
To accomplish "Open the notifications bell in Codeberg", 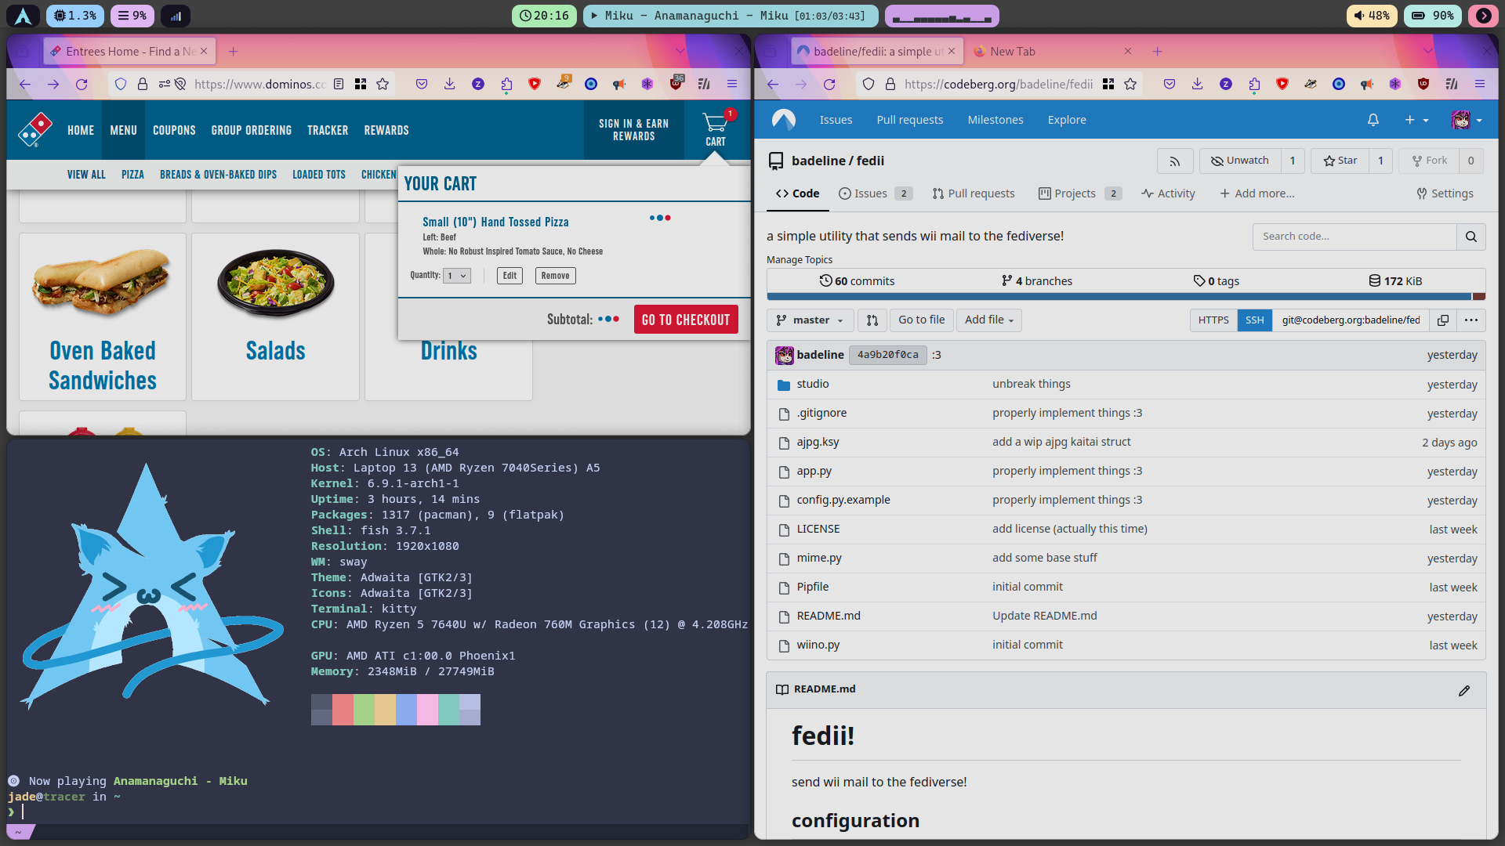I will pyautogui.click(x=1373, y=120).
